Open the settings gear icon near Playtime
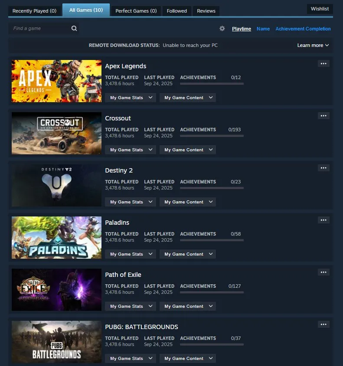343x366 pixels. coord(222,29)
